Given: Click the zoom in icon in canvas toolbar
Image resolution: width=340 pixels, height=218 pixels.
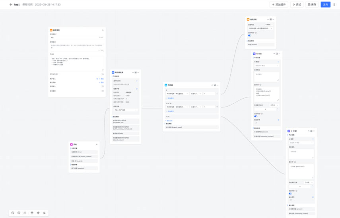Looking at the screenshot, I should tap(19, 213).
